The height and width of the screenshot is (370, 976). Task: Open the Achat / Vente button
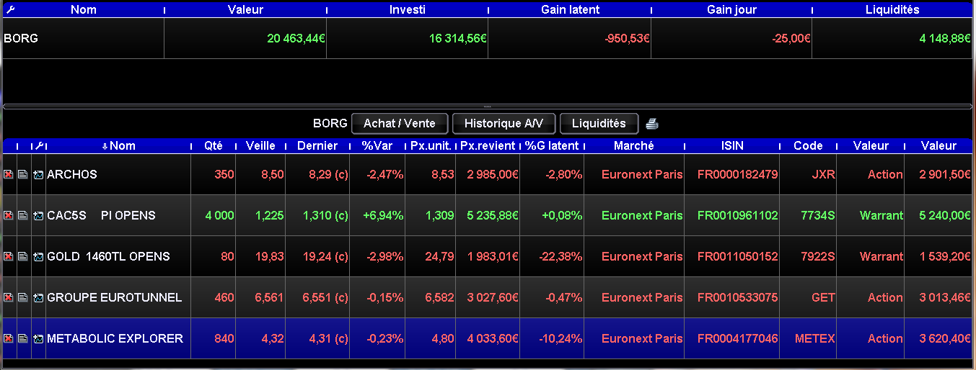point(400,124)
